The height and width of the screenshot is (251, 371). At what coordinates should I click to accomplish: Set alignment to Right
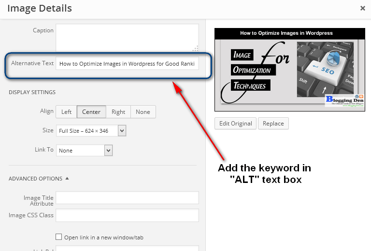point(118,112)
